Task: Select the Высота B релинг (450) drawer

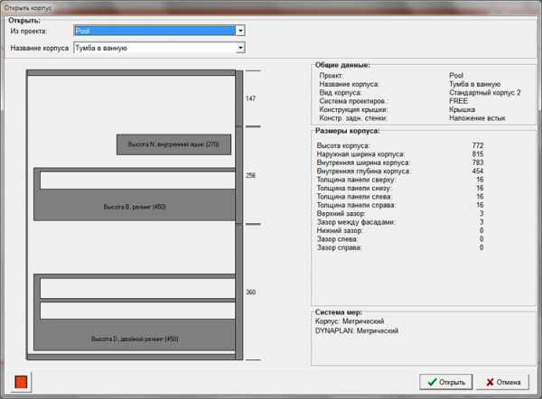Action: [x=135, y=206]
